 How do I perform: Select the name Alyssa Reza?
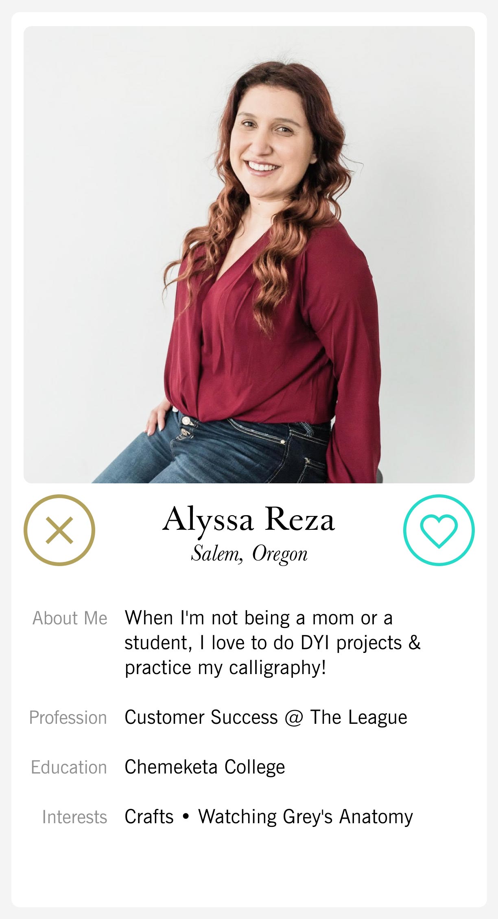pos(249,520)
